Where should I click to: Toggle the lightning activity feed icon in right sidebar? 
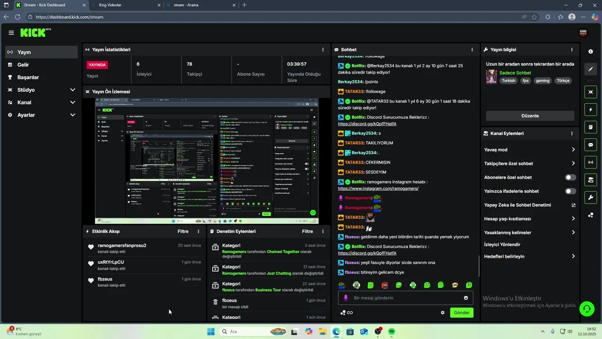(x=591, y=110)
